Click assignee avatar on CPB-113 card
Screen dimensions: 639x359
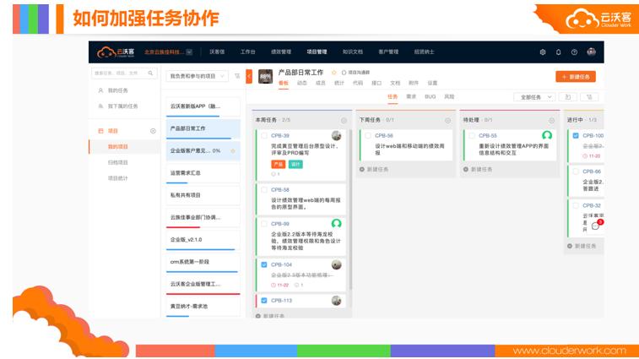click(336, 301)
